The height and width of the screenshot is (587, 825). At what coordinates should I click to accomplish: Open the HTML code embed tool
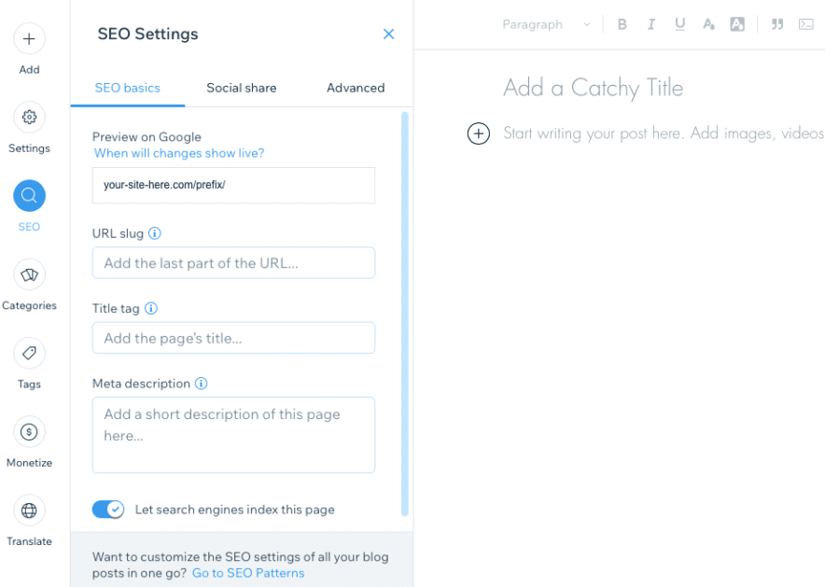[x=805, y=24]
